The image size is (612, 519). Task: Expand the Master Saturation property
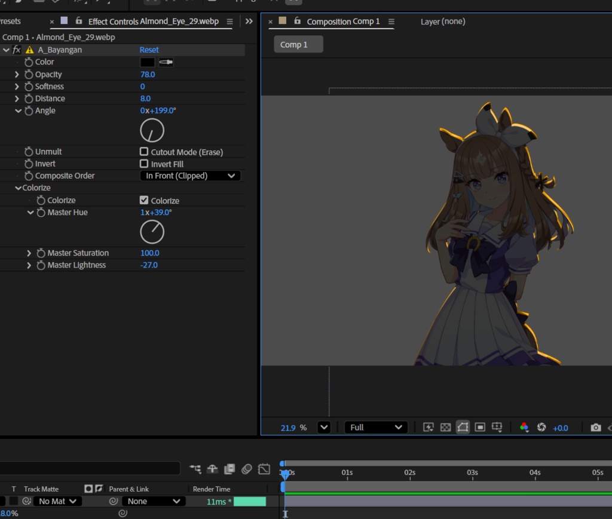pyautogui.click(x=29, y=253)
